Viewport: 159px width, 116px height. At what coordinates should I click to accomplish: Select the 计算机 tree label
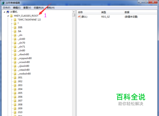pos(14,12)
